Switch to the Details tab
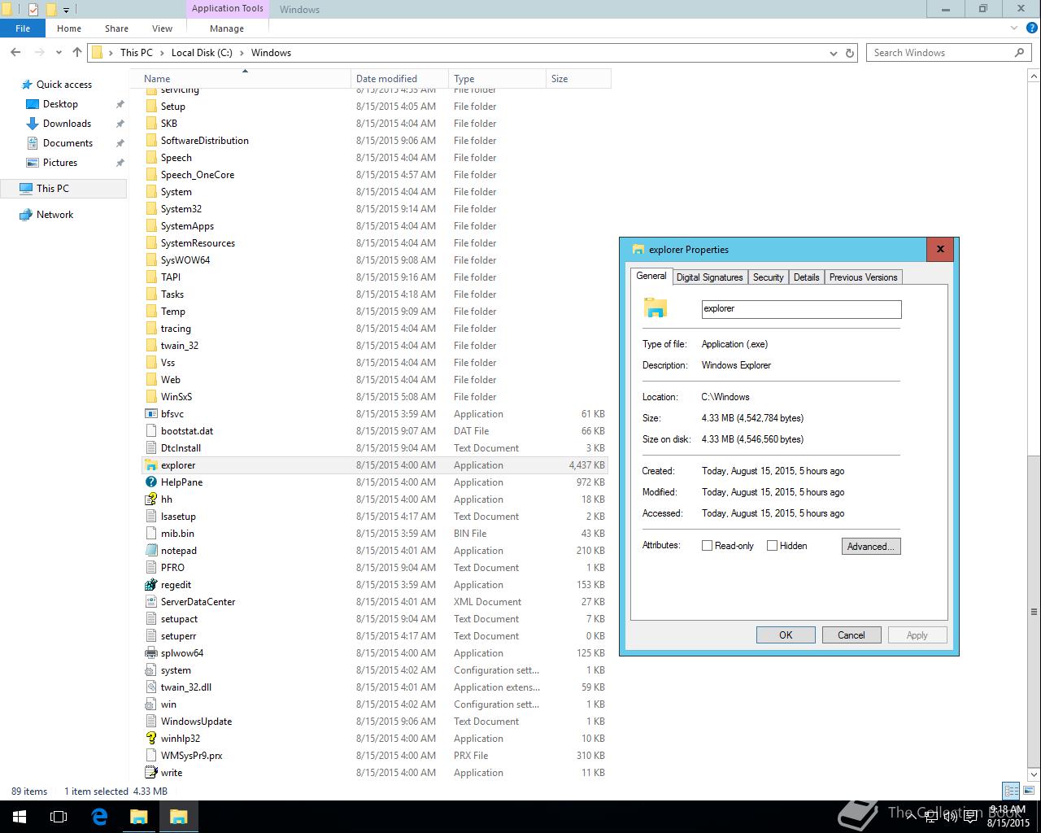The height and width of the screenshot is (833, 1041). 806,277
